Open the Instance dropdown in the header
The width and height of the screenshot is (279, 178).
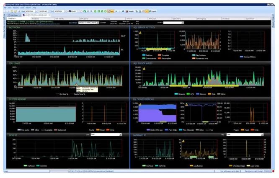click(89, 23)
